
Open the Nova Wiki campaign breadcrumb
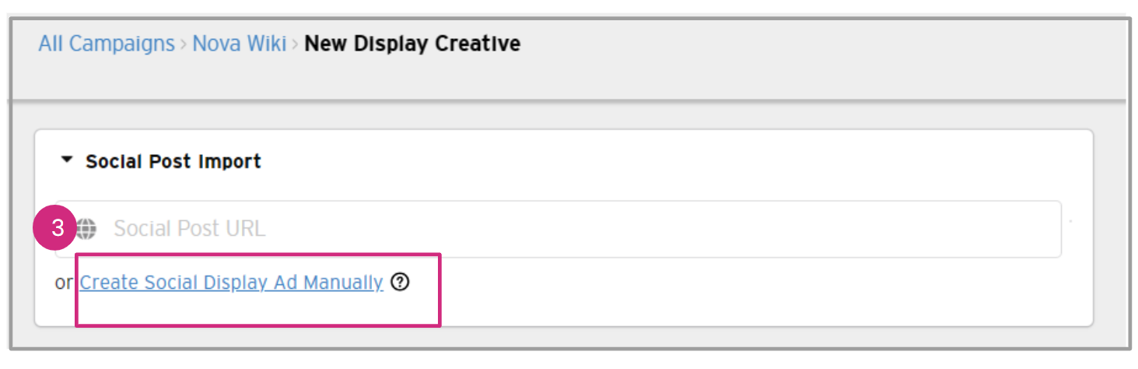pyautogui.click(x=240, y=44)
